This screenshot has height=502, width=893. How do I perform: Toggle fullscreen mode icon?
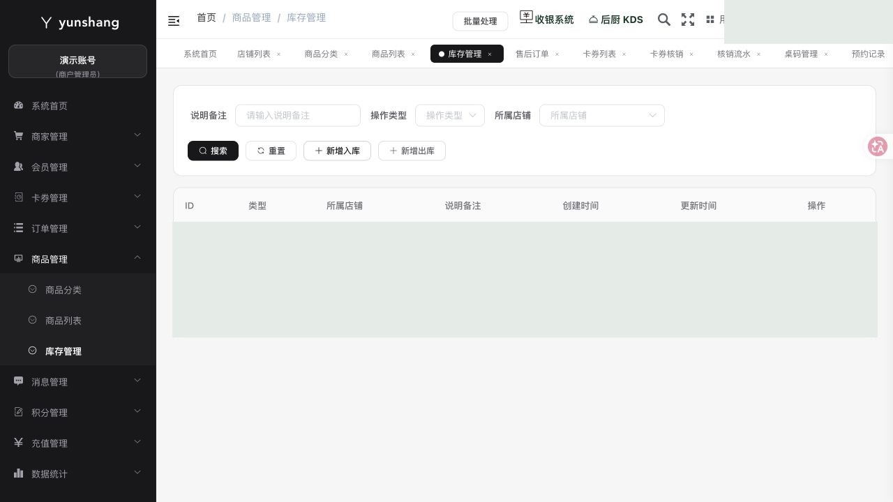click(x=688, y=20)
